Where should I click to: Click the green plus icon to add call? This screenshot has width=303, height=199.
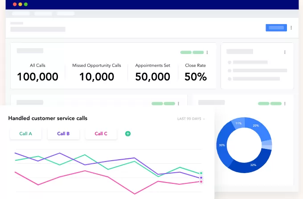128,133
